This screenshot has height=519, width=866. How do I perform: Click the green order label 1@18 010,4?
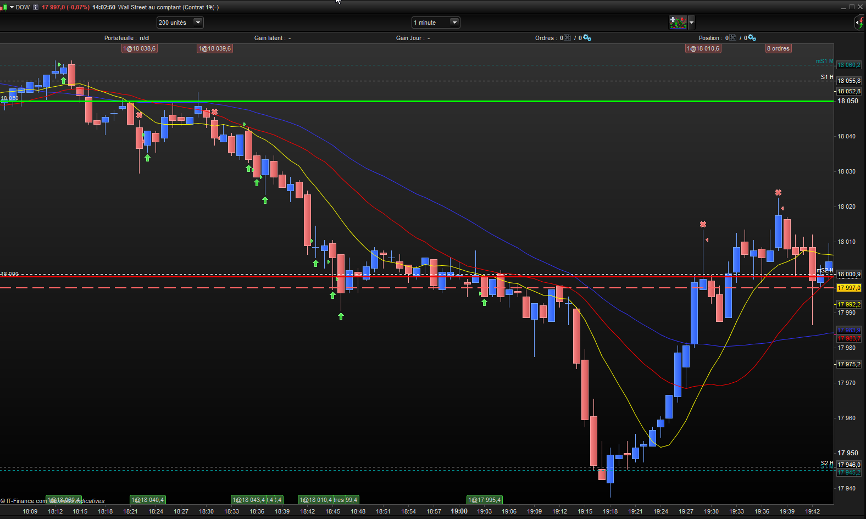316,500
